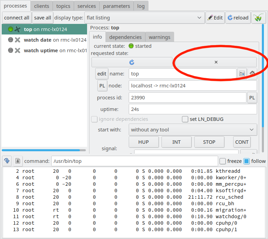Open the services tab
The height and width of the screenshot is (239, 268).
click(x=87, y=6)
